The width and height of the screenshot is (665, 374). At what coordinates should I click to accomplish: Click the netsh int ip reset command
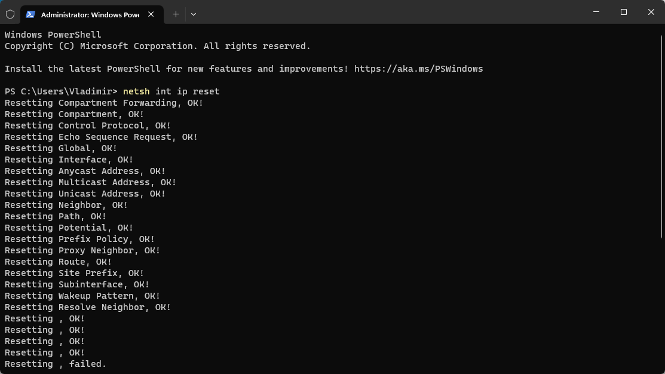pyautogui.click(x=171, y=91)
